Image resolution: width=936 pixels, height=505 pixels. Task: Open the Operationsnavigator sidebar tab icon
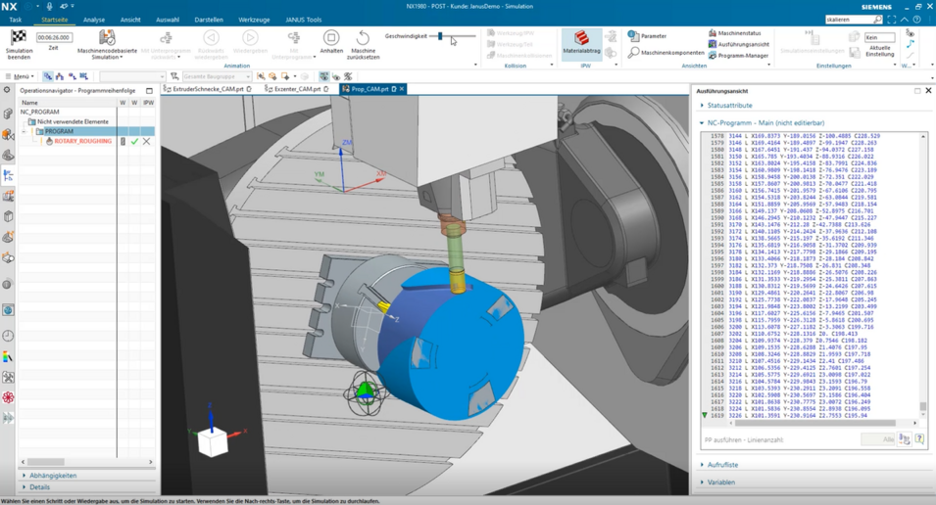tap(8, 175)
